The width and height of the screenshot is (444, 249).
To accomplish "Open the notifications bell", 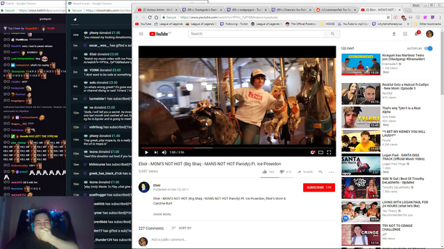I will click(x=416, y=34).
